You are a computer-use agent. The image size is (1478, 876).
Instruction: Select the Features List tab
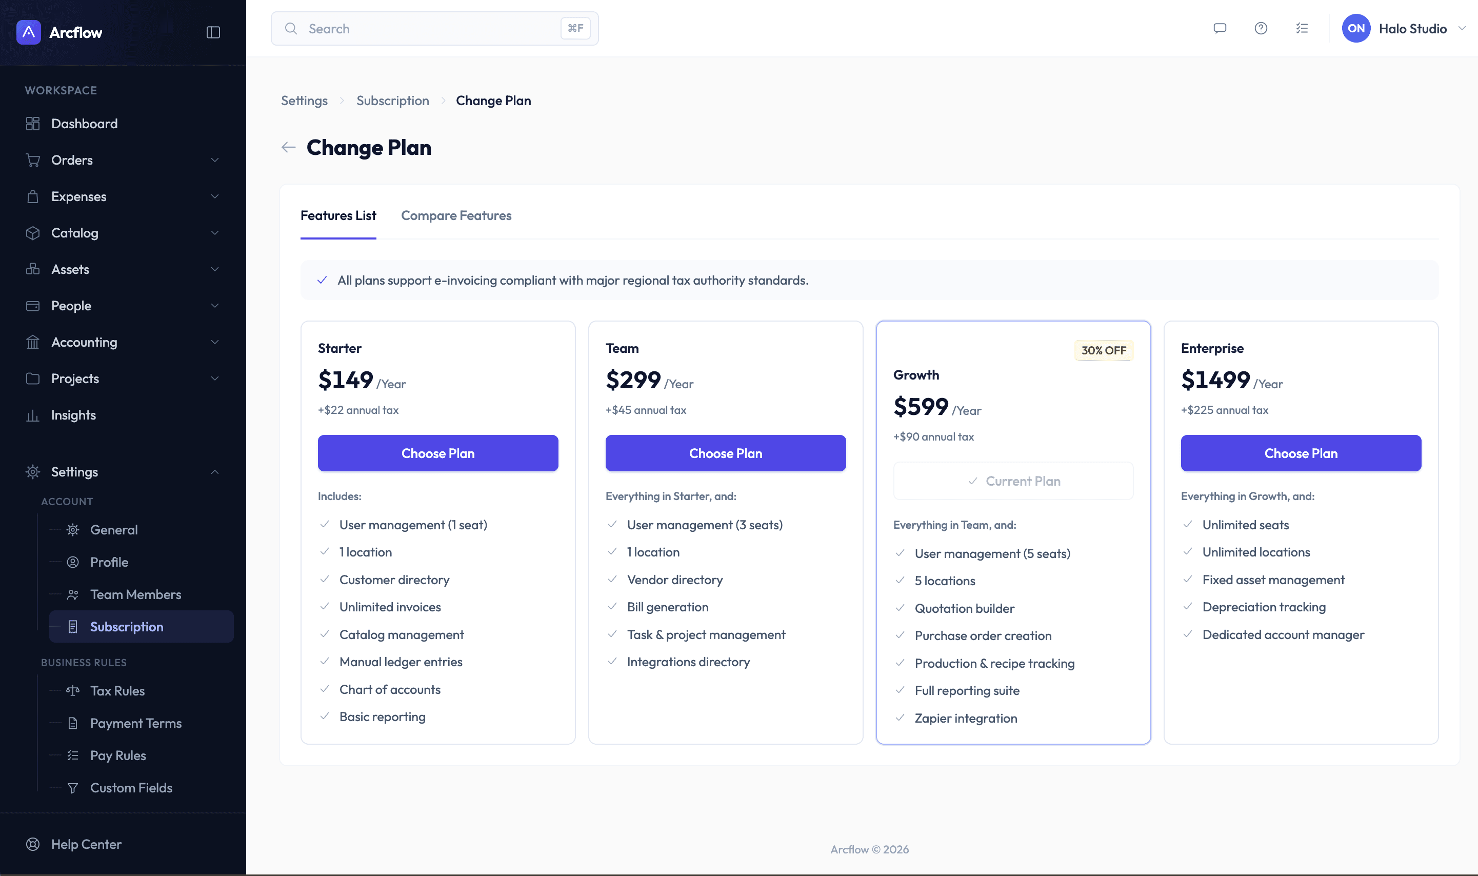(x=338, y=215)
